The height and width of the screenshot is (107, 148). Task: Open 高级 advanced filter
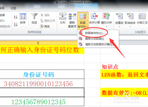point(45,26)
